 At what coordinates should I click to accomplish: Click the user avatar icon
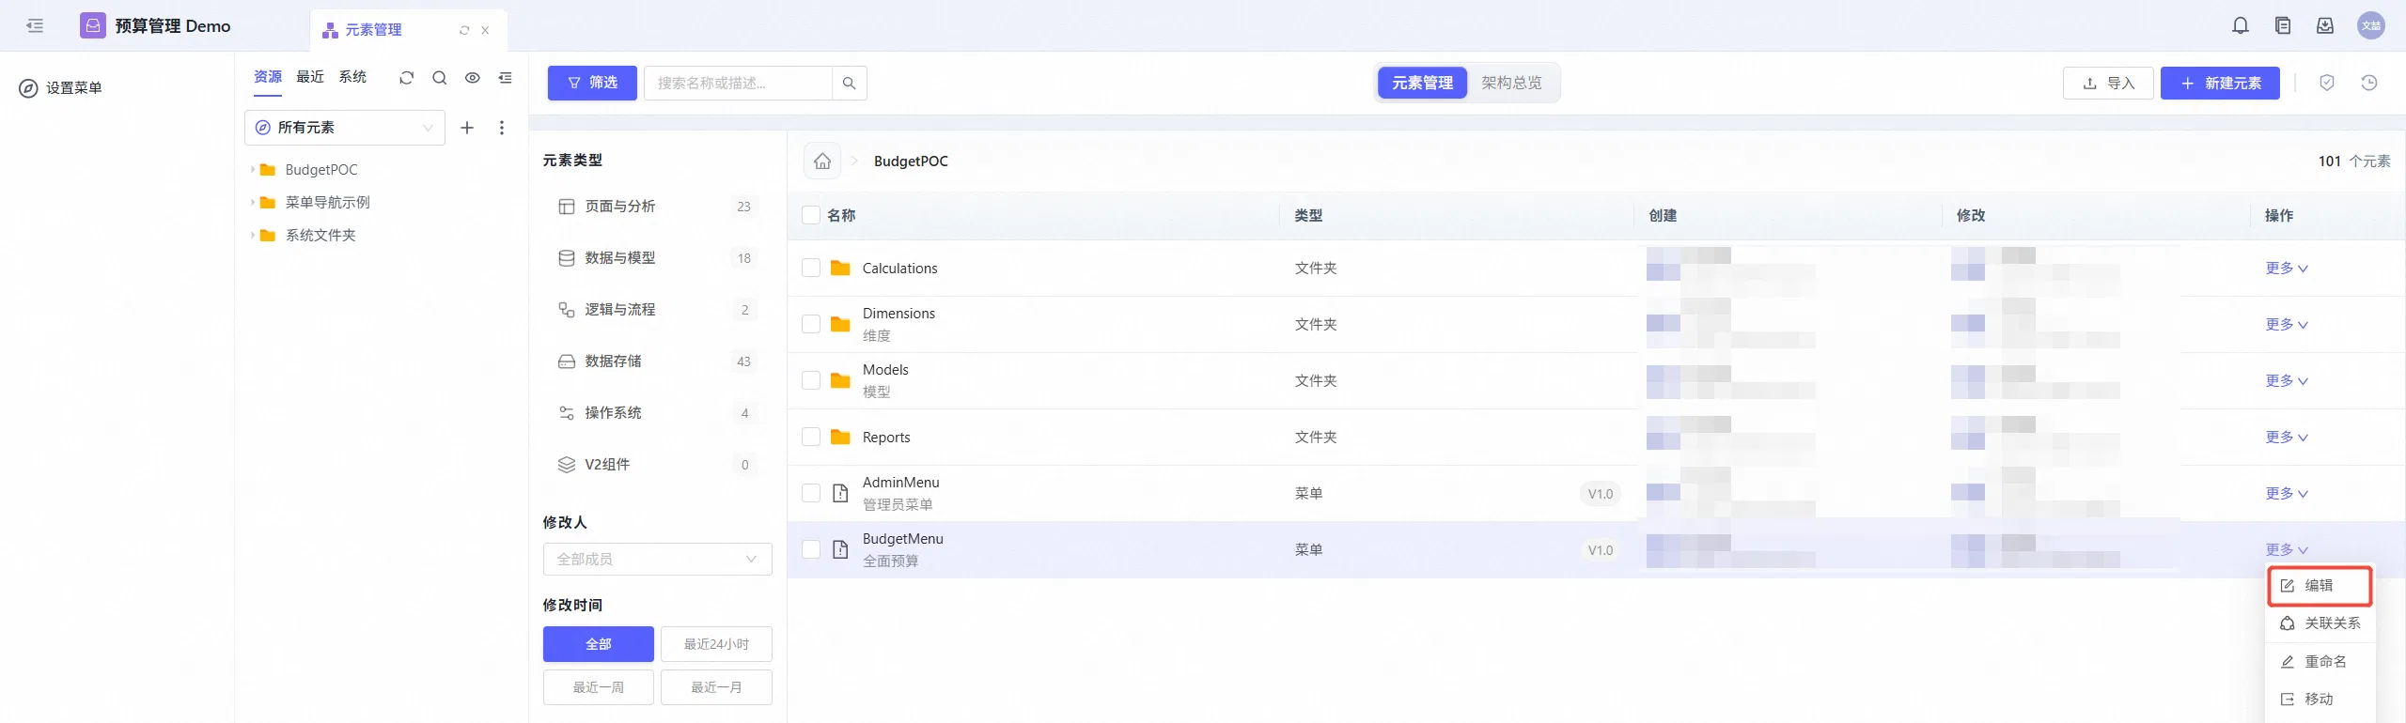pos(2371,26)
